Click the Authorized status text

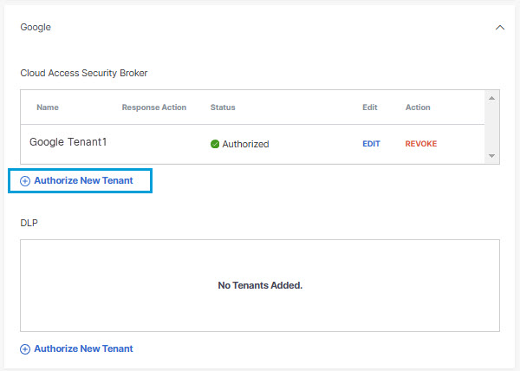point(246,144)
